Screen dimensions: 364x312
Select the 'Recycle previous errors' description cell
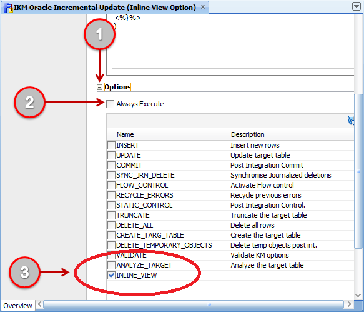[x=292, y=195]
